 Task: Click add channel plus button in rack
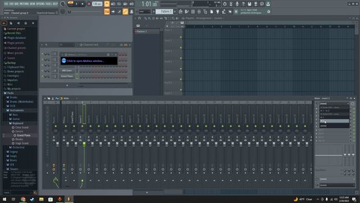[67, 85]
